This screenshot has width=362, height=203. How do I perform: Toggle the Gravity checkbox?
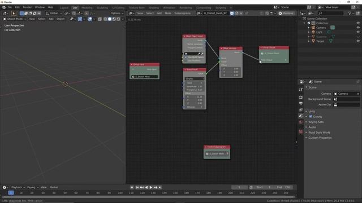pos(311,117)
